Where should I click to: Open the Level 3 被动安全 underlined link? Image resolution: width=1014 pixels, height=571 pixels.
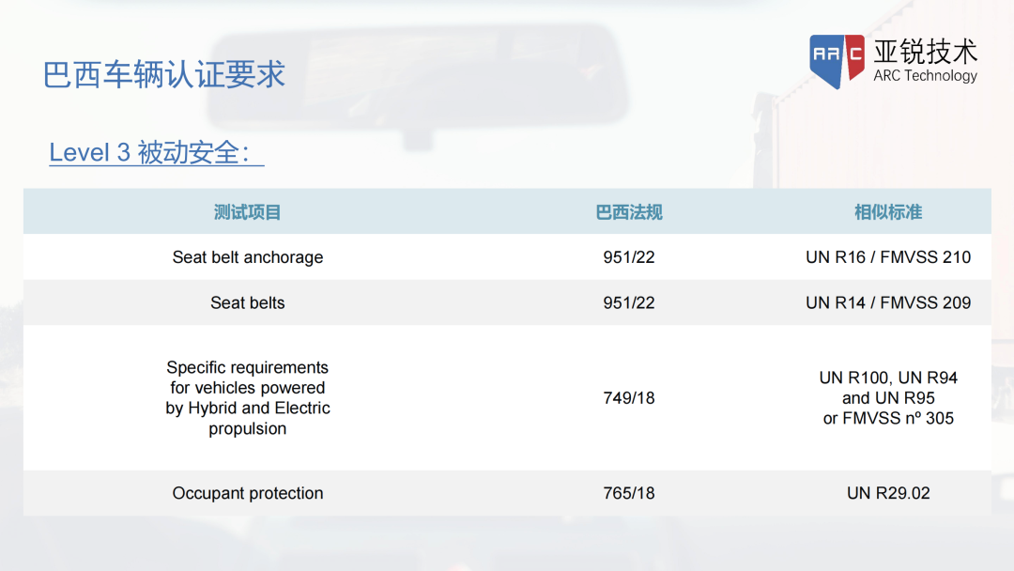157,153
